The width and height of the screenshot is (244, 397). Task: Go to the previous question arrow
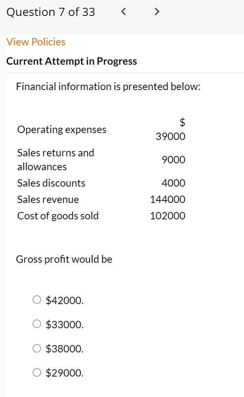pos(123,11)
